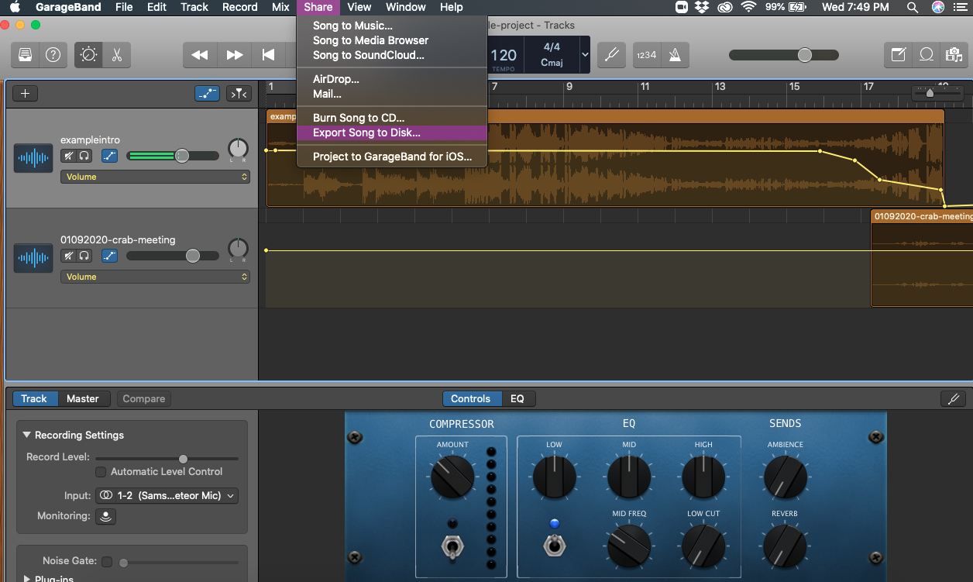Screen dimensions: 973x582
Task: Toggle the Metronome
Action: [674, 55]
